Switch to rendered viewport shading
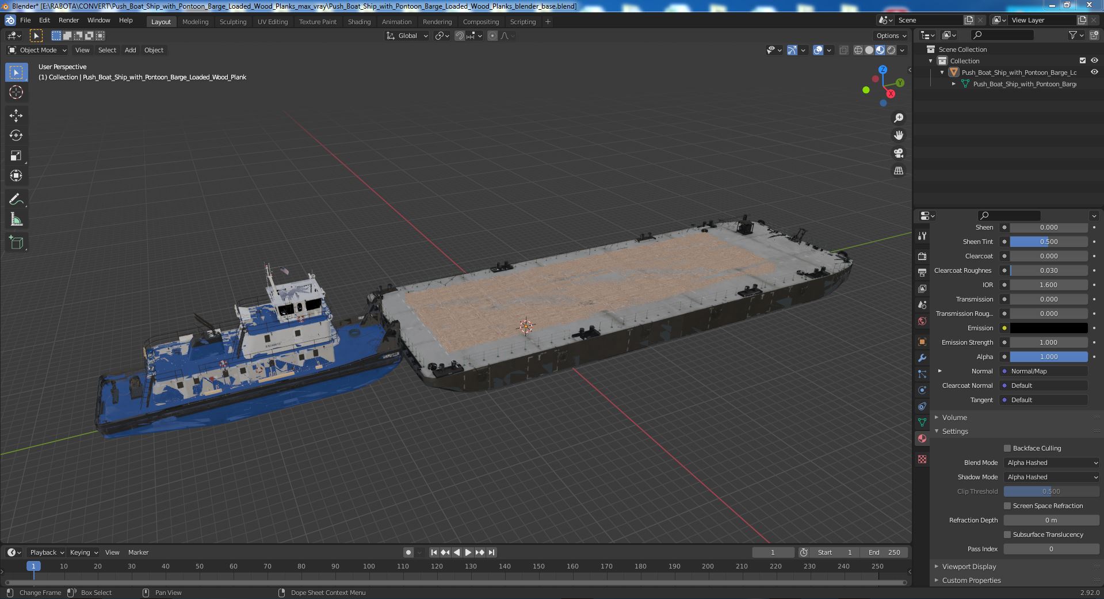The width and height of the screenshot is (1104, 599). (x=891, y=50)
